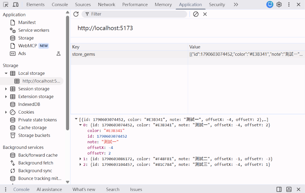This screenshot has width=305, height=193.
Task: Expand the Cookies node
Action: [6, 112]
